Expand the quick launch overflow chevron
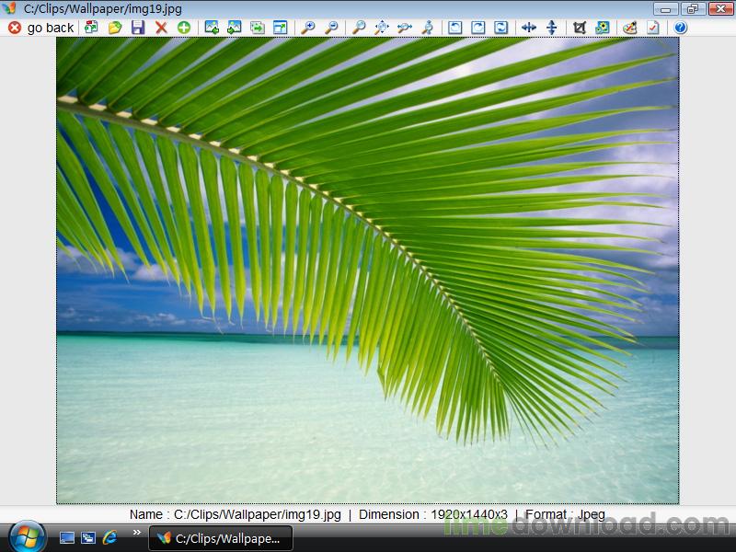Image resolution: width=736 pixels, height=552 pixels. [137, 532]
